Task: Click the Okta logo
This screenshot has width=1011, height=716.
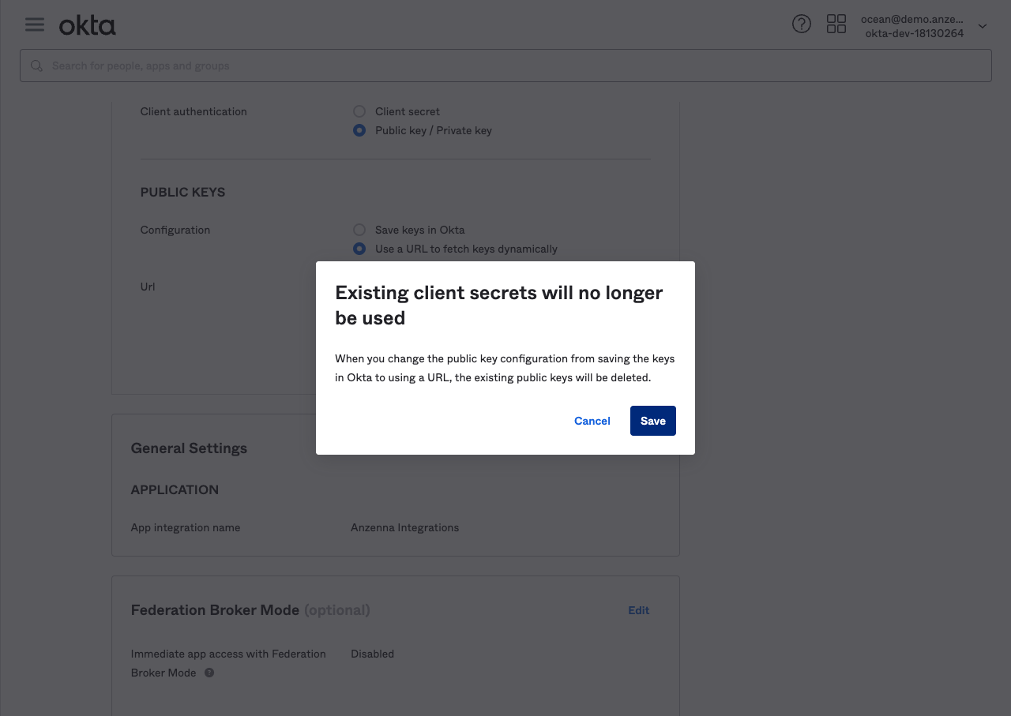Action: [x=88, y=26]
